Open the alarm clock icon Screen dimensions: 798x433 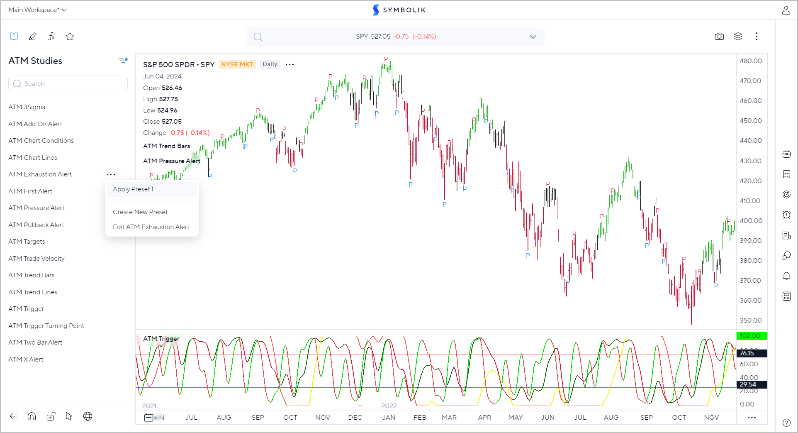[x=786, y=215]
